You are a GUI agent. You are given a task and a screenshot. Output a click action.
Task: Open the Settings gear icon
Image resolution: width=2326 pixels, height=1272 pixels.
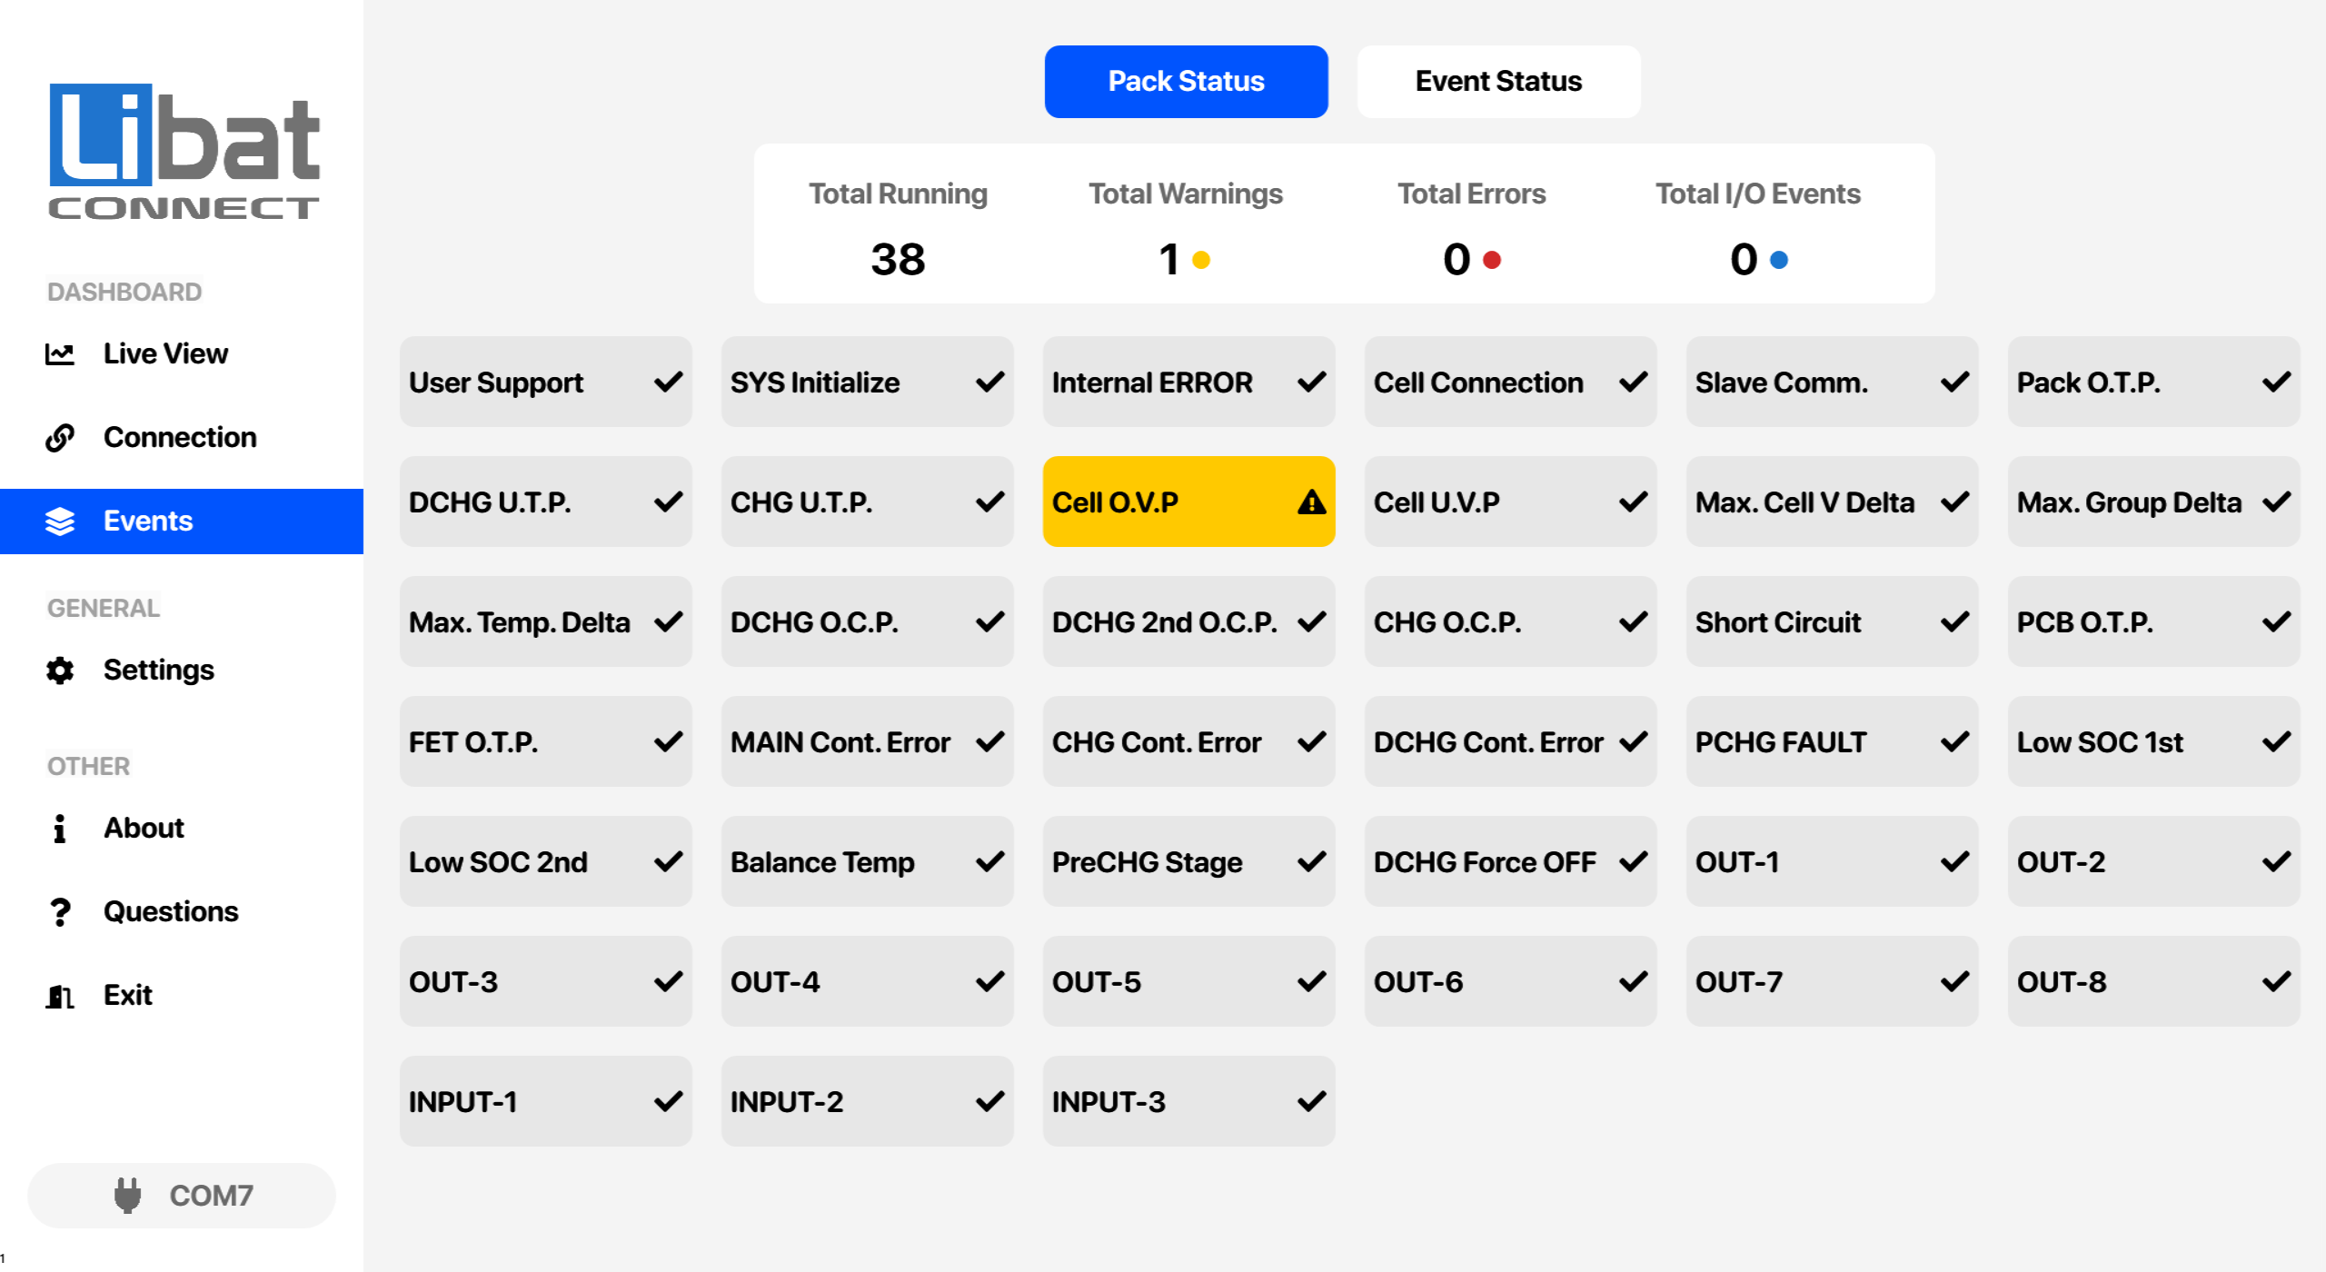60,671
